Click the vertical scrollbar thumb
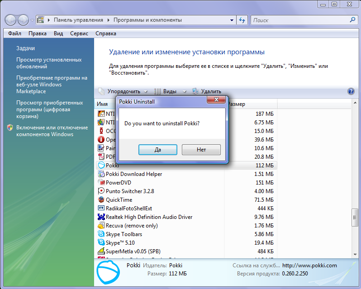The width and height of the screenshot is (361, 289). coord(355,217)
